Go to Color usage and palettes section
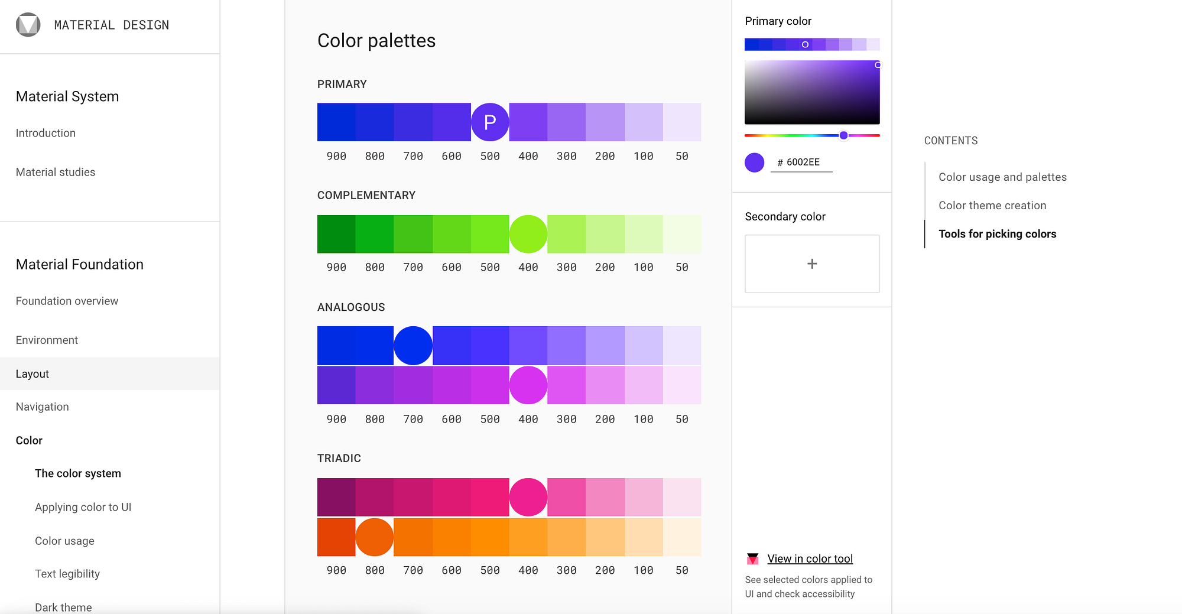 (1002, 177)
